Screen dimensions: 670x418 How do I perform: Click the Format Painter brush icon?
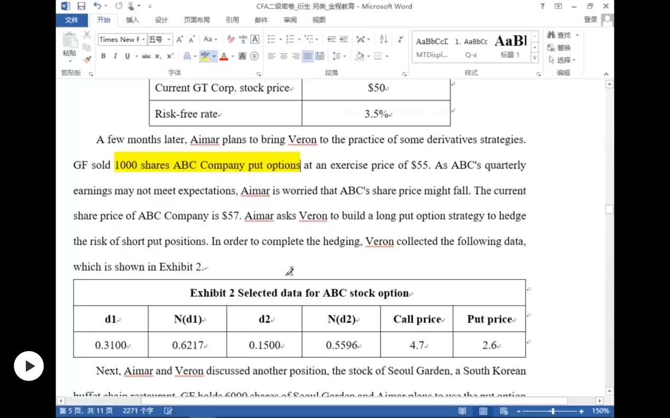tap(87, 60)
